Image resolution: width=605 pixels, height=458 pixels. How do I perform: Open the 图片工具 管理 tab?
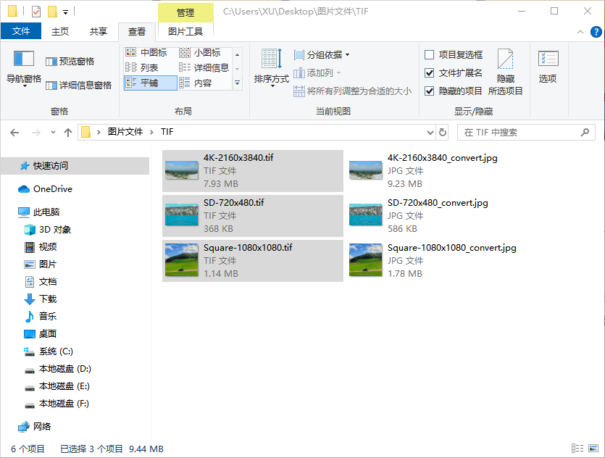(186, 12)
